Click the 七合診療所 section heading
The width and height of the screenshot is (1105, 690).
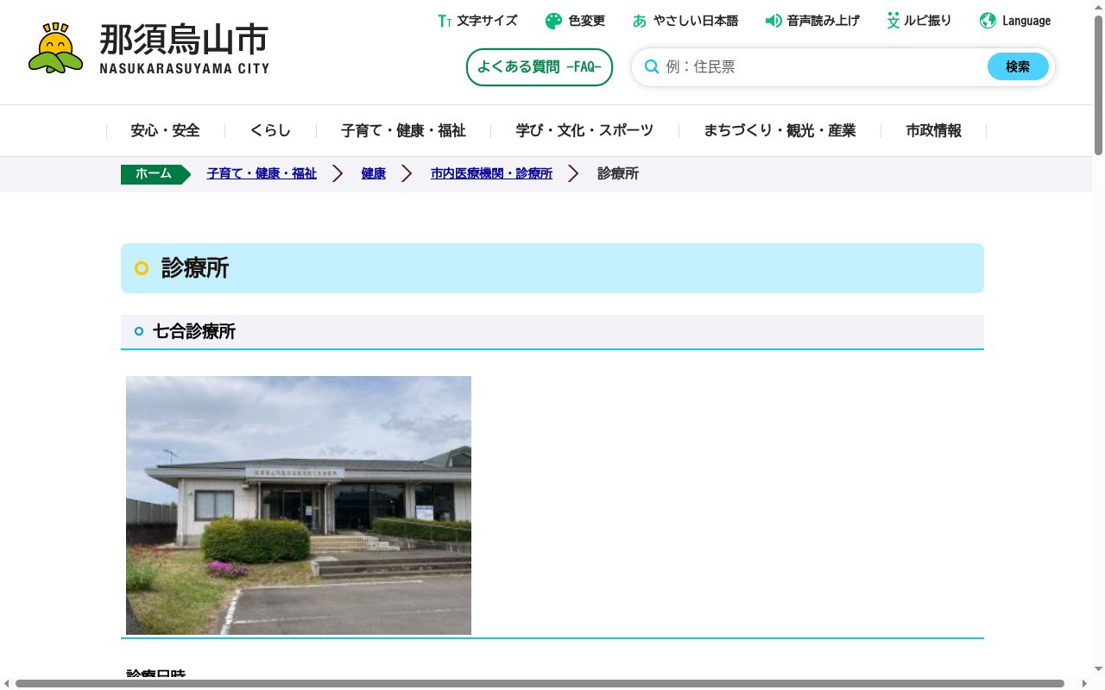coord(194,332)
